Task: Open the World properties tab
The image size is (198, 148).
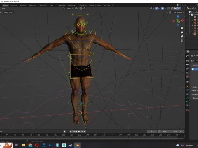Action: tap(187, 76)
